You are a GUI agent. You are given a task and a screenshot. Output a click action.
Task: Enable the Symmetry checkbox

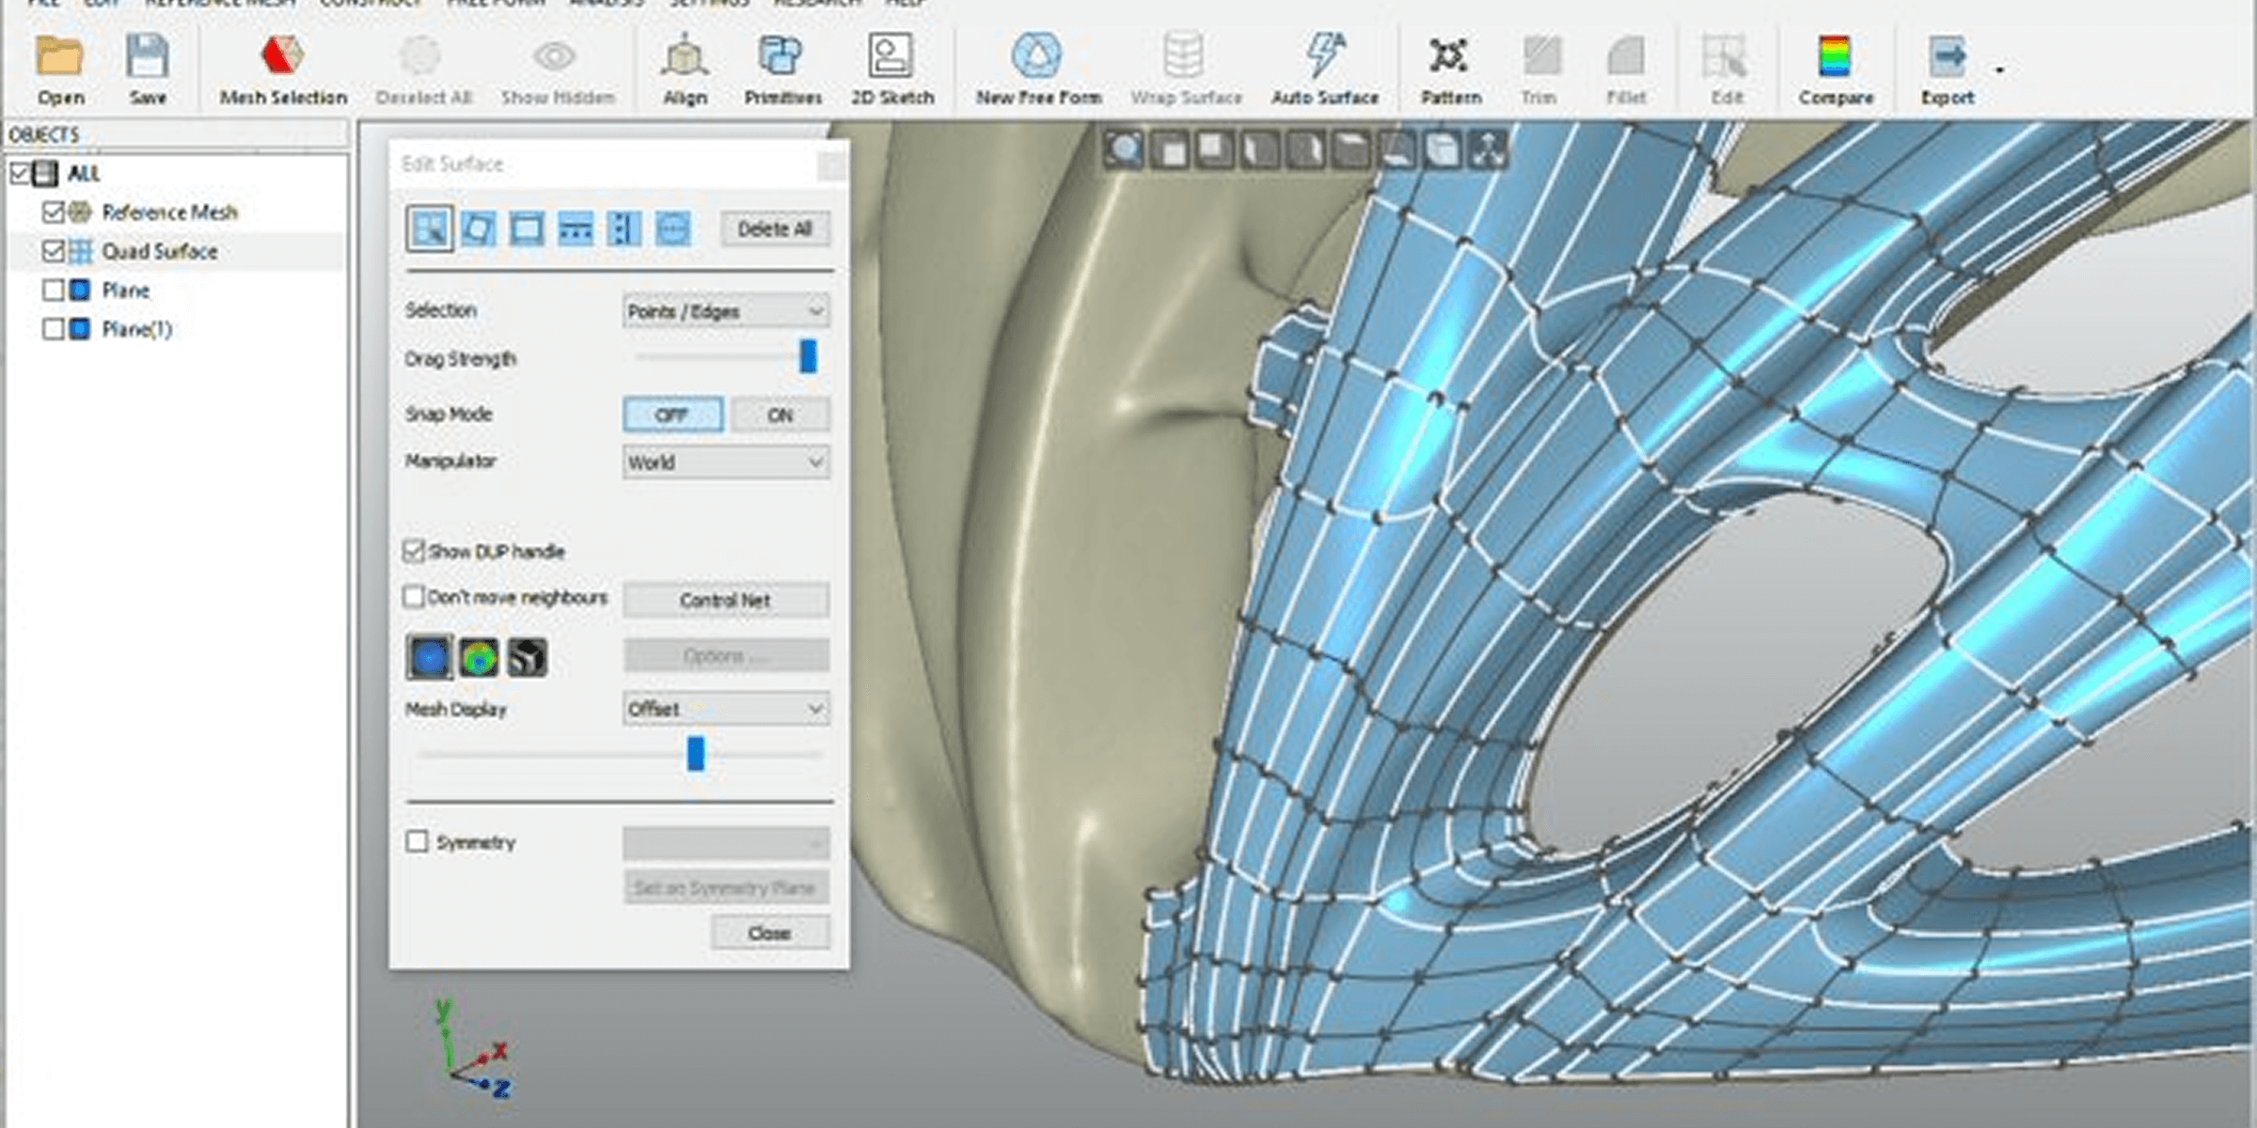point(417,841)
